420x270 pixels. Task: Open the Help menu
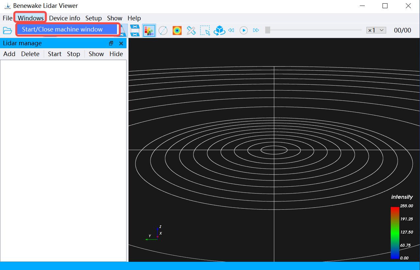pos(134,18)
